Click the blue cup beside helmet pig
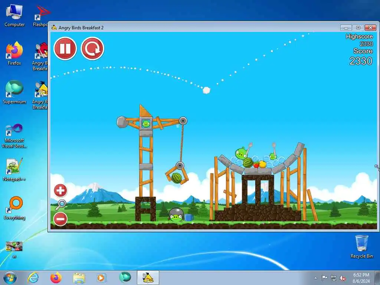Screen dimensions: 380x285 [189, 217]
